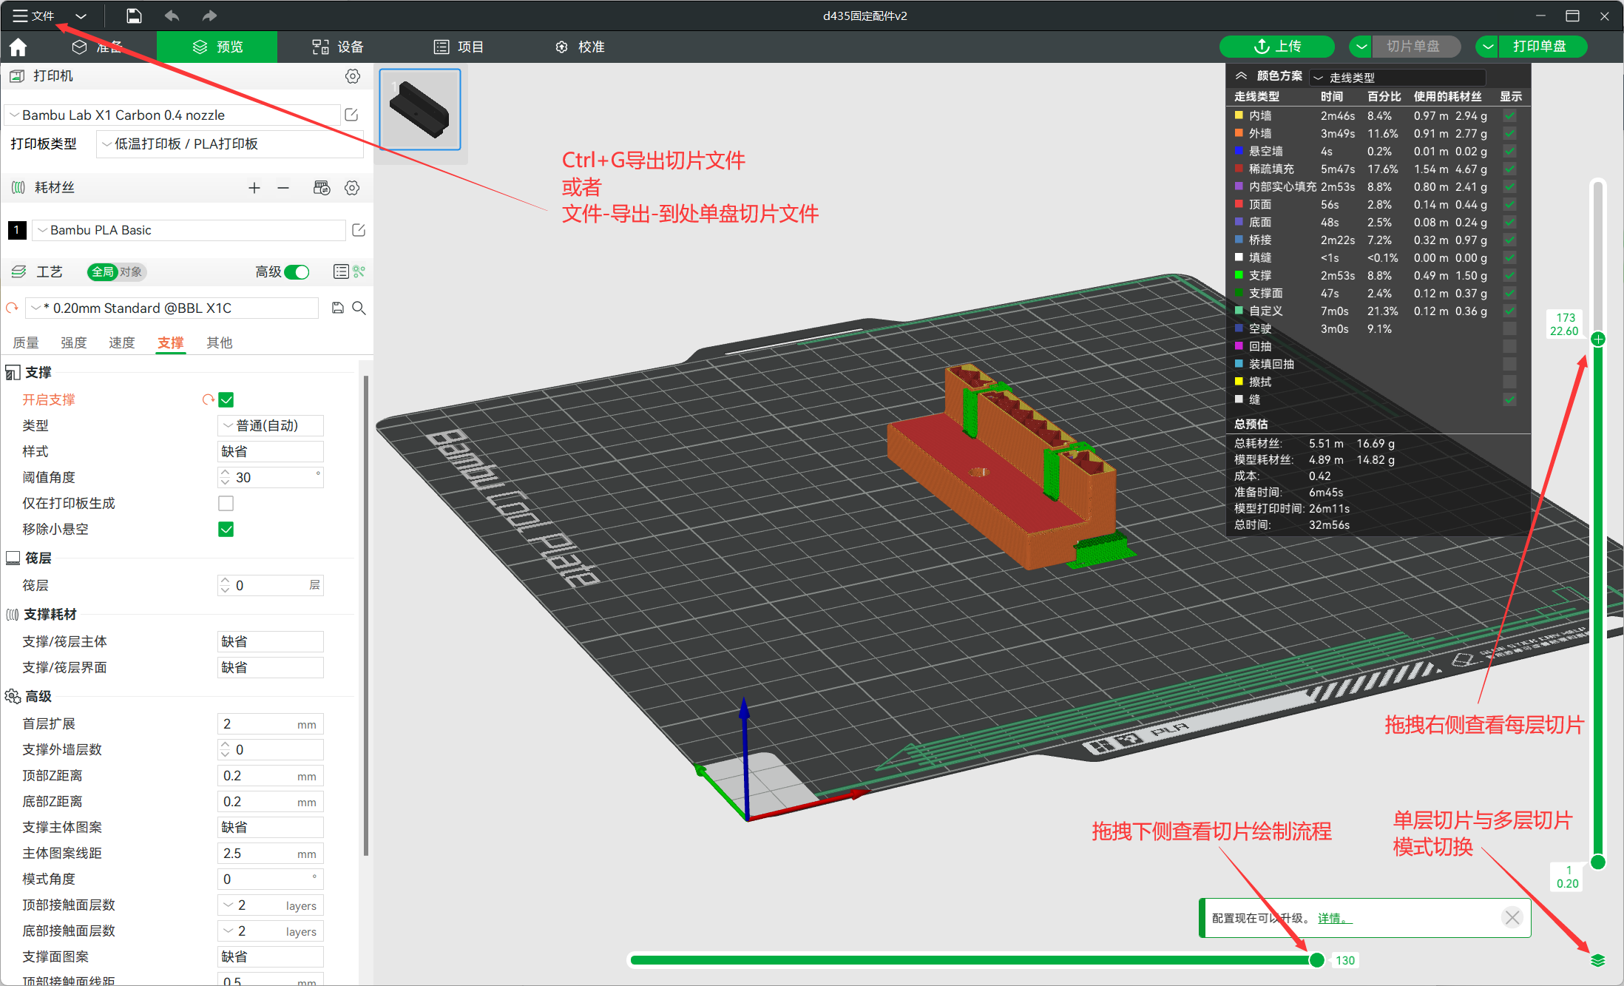
Task: Uncheck the 开启支撑 checkbox
Action: 226,400
